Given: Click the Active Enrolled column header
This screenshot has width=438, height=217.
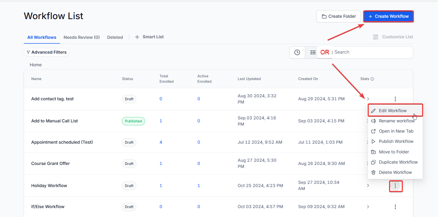Looking at the screenshot, I should click(204, 79).
